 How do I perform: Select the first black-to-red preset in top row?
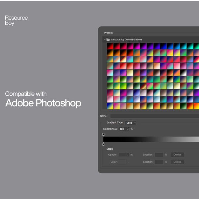(110, 46)
